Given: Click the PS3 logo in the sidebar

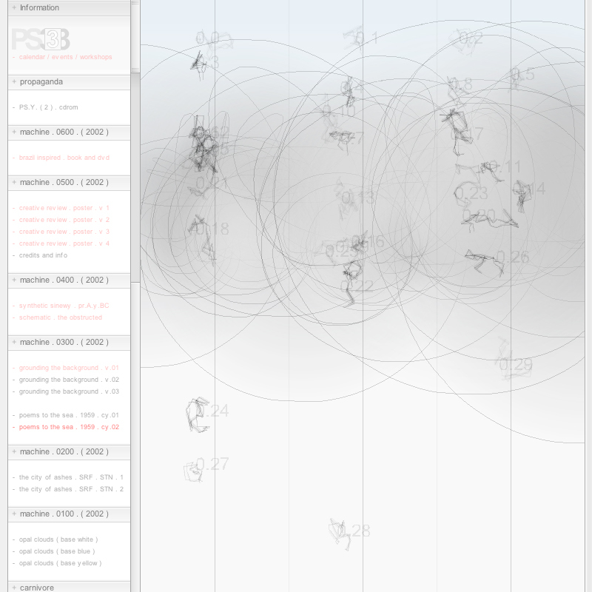Looking at the screenshot, I should coord(41,38).
